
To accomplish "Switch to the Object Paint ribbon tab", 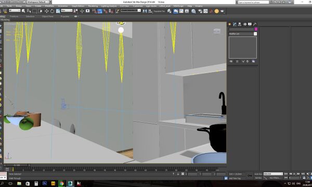I will [47, 17].
